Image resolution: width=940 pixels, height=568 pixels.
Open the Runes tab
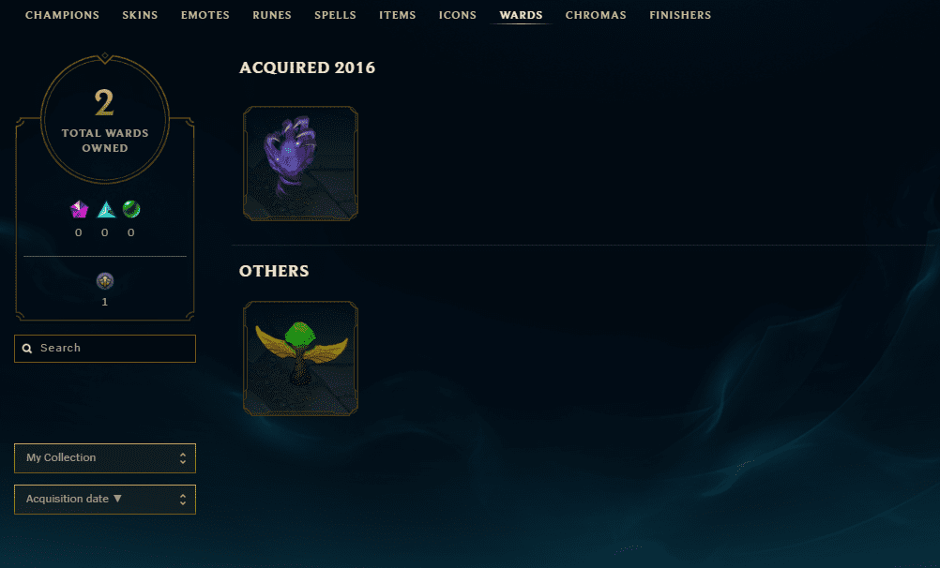pos(271,15)
